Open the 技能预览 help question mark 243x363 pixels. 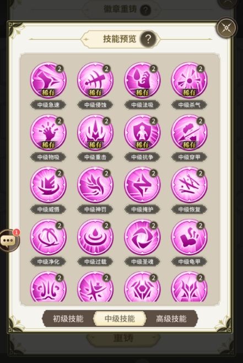pyautogui.click(x=148, y=39)
